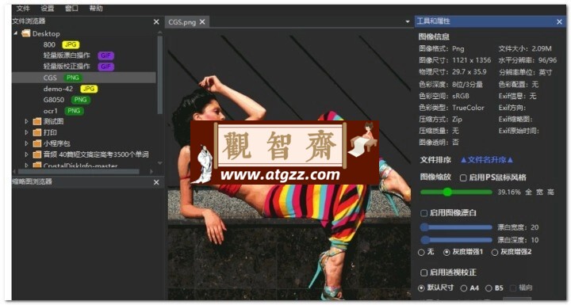Open the 帮助 menu

coord(96,9)
